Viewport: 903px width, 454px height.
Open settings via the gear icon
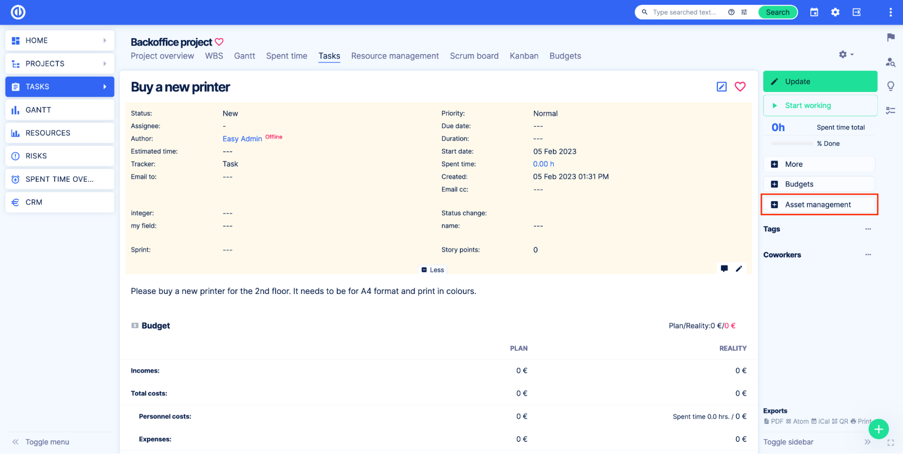(x=835, y=12)
